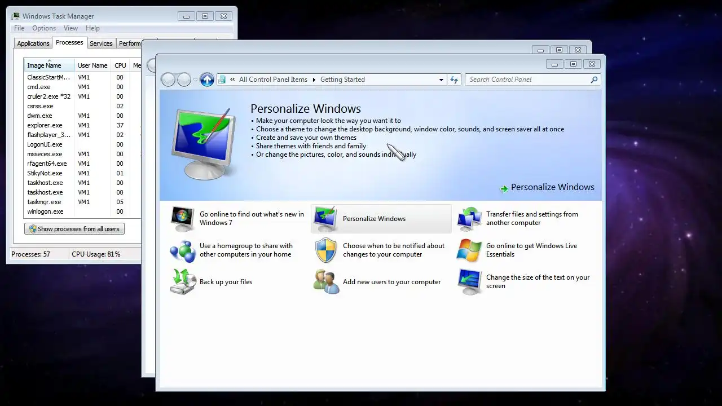
Task: Click the notification shield icon
Action: (325, 250)
